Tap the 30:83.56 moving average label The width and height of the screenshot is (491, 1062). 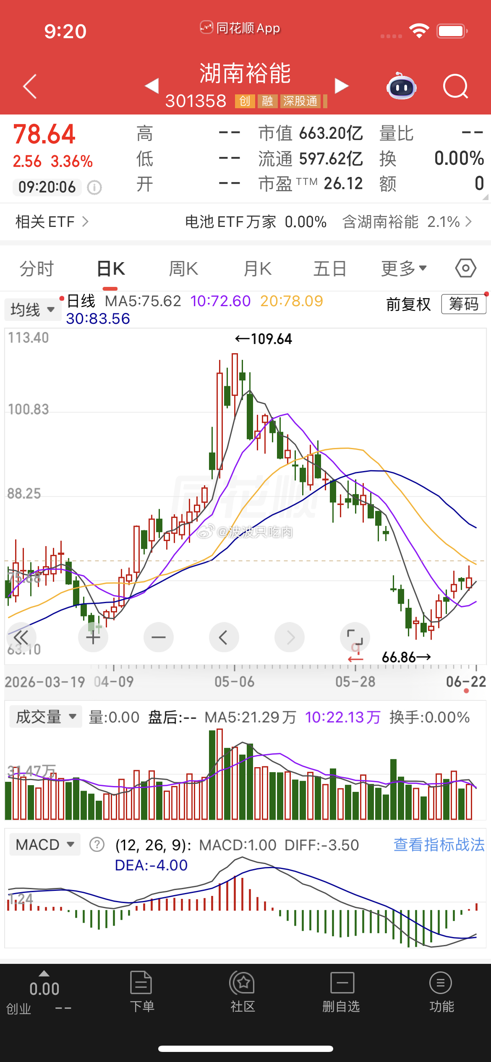pos(98,319)
